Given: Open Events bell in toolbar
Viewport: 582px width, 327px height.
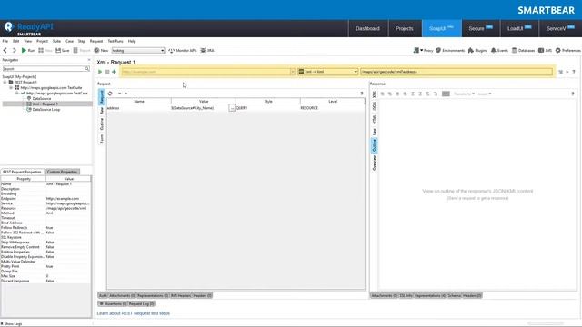Looking at the screenshot, I should 499,51.
